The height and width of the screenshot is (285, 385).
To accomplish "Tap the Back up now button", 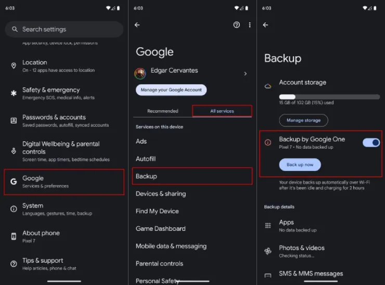I will coord(300,164).
